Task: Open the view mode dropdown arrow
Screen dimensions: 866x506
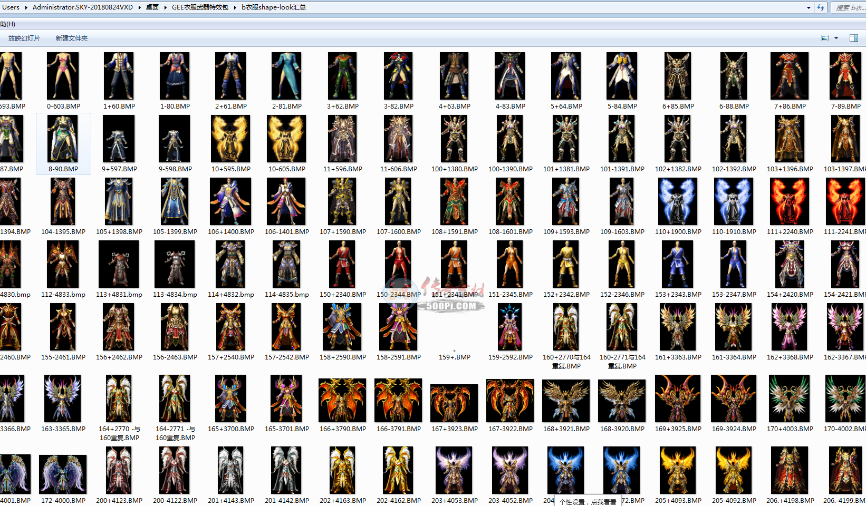Action: pos(836,38)
